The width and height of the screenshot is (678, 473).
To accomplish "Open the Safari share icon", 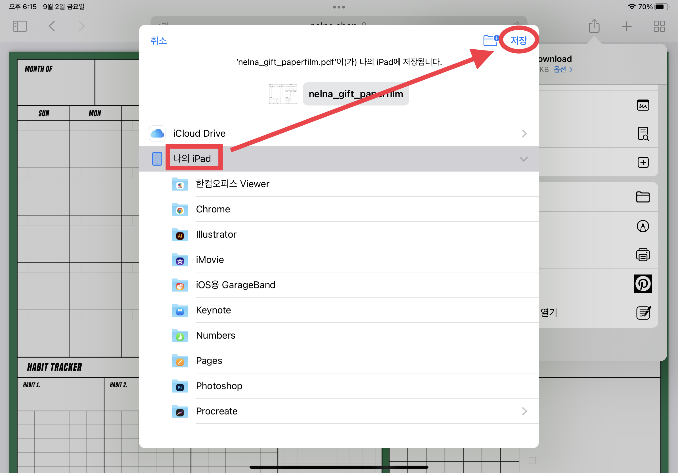I will pyautogui.click(x=594, y=26).
